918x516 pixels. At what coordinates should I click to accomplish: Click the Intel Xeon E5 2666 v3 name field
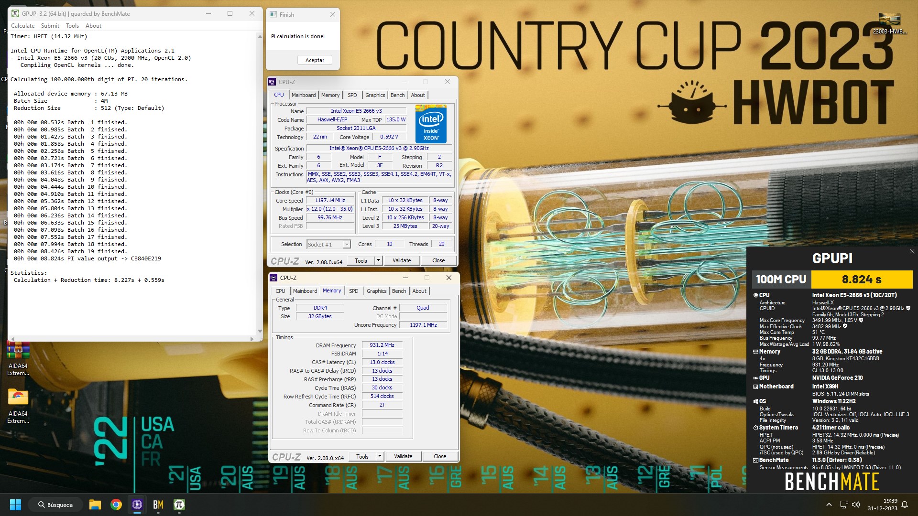(x=356, y=111)
